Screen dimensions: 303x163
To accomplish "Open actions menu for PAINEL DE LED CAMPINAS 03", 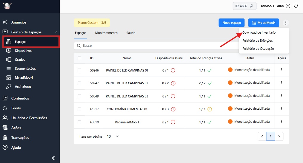I will tap(281, 96).
